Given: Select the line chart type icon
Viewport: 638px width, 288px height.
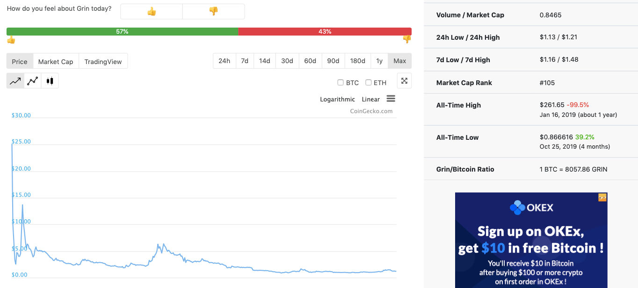Looking at the screenshot, I should coord(15,81).
